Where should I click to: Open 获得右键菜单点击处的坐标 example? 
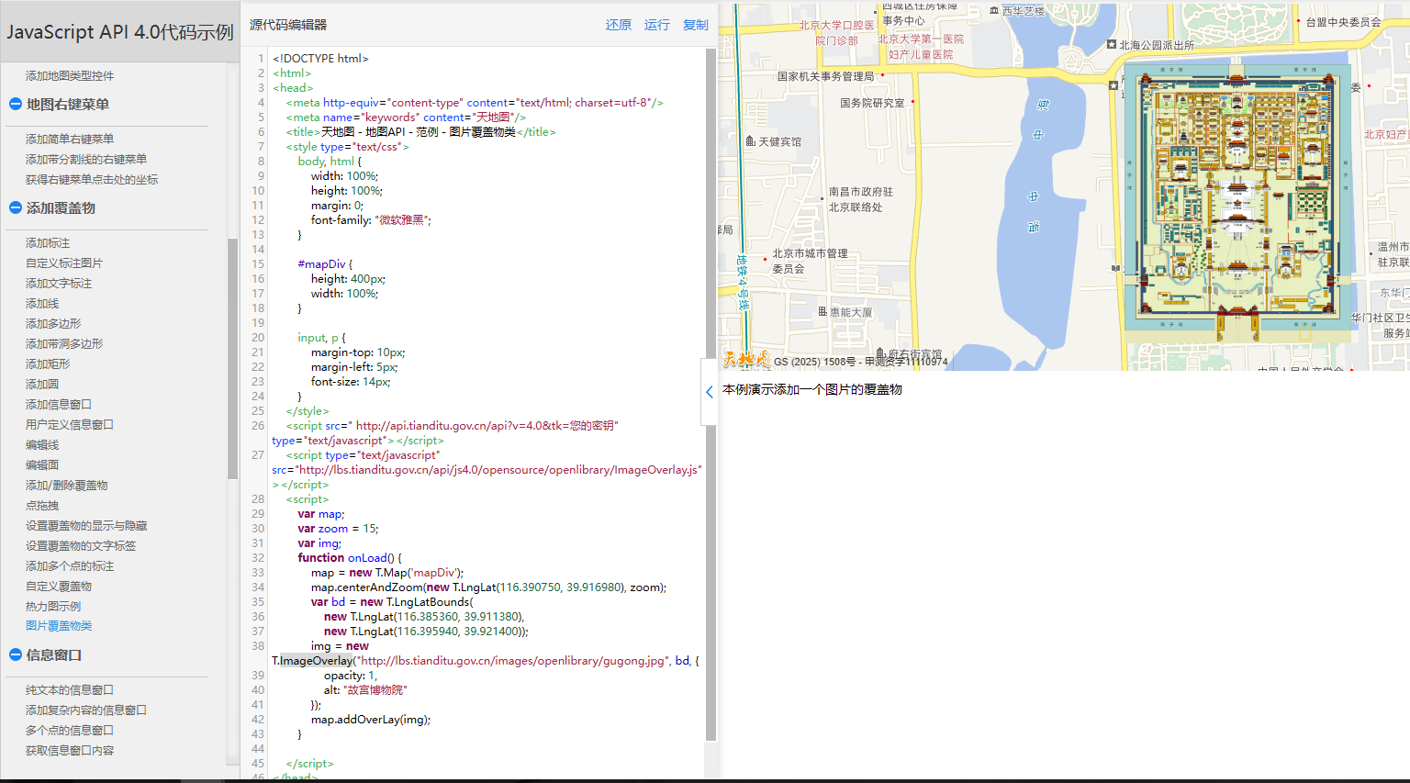[92, 180]
